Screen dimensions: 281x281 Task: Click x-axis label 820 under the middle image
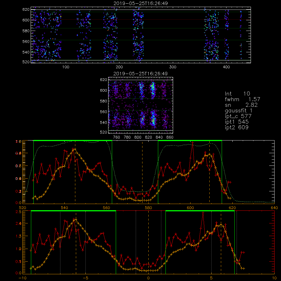[148, 137]
